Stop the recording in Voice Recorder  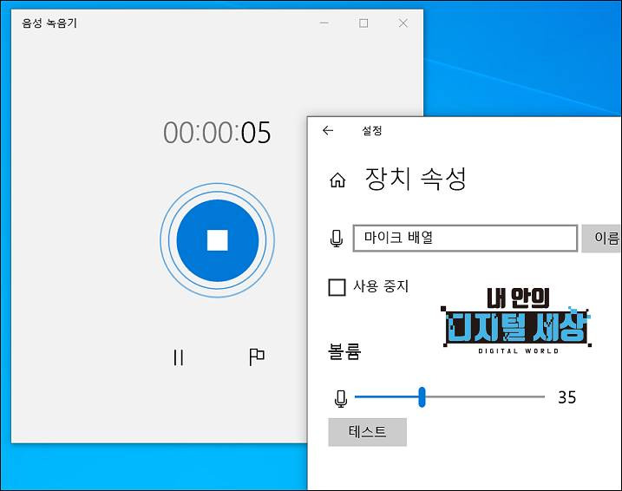tap(218, 240)
